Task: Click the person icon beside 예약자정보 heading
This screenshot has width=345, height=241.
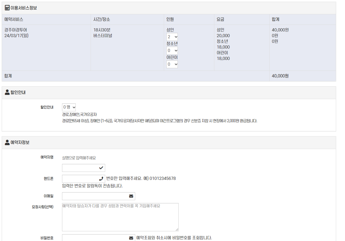Action: (7, 142)
